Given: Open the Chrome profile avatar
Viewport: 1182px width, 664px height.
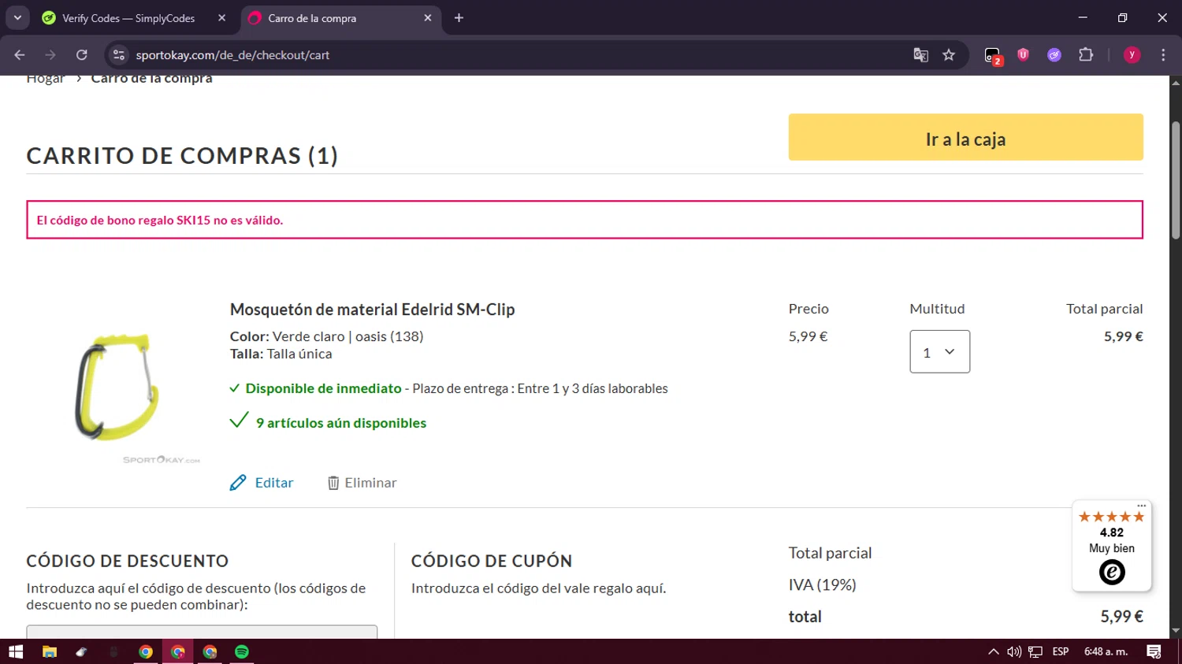Looking at the screenshot, I should coord(1132,55).
